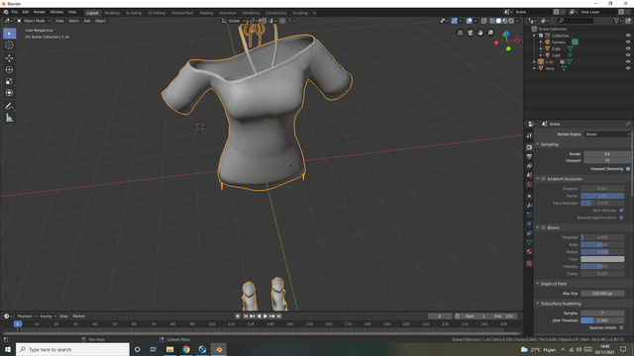Open the Output properties tab

pos(529,156)
